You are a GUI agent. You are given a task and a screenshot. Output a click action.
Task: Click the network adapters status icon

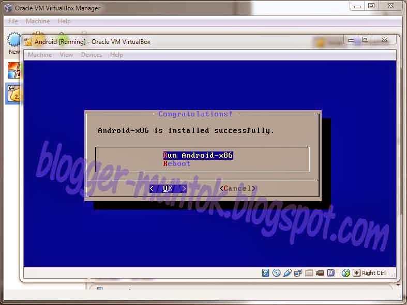coord(298,273)
